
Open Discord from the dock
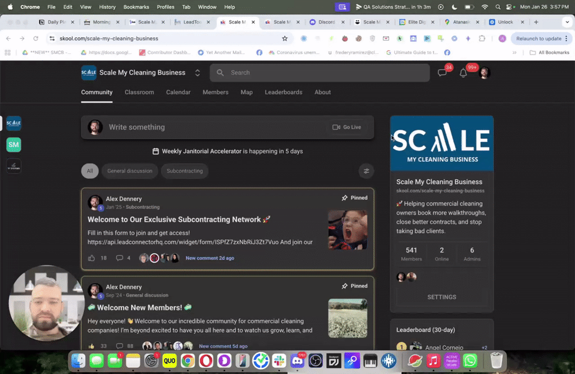(298, 361)
